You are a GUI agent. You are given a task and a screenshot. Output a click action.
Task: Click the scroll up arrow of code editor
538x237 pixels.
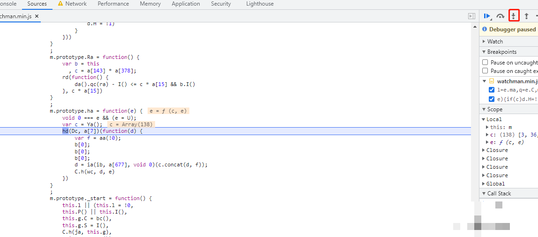[475, 26]
